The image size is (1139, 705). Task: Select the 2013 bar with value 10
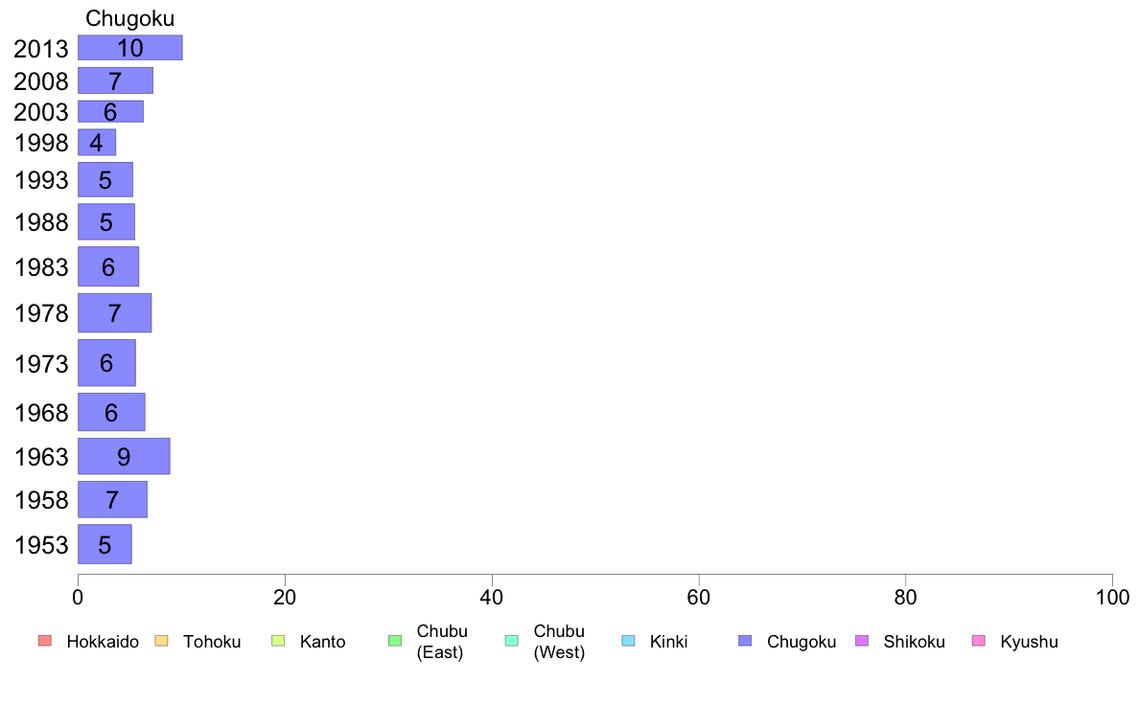pos(130,48)
